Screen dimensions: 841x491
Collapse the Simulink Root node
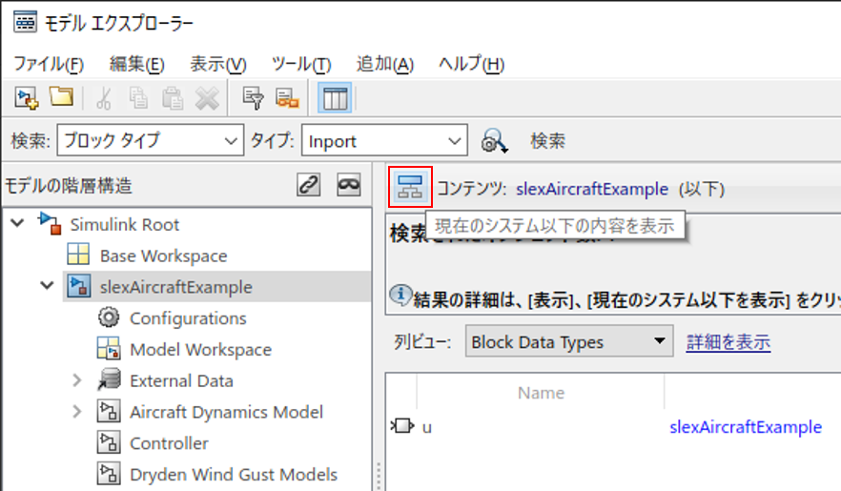(x=17, y=223)
